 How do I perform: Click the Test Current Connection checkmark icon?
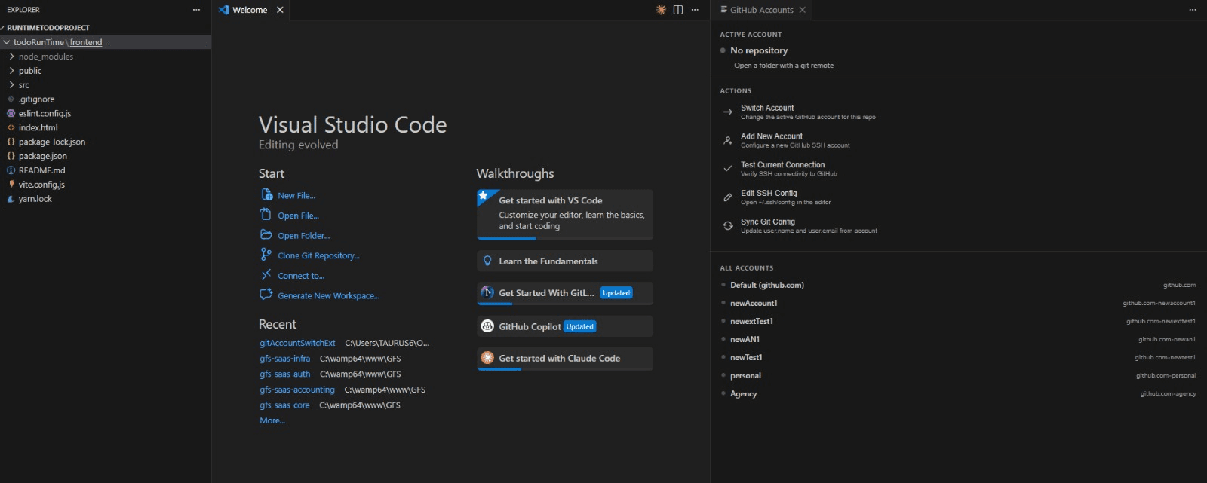[x=727, y=169]
